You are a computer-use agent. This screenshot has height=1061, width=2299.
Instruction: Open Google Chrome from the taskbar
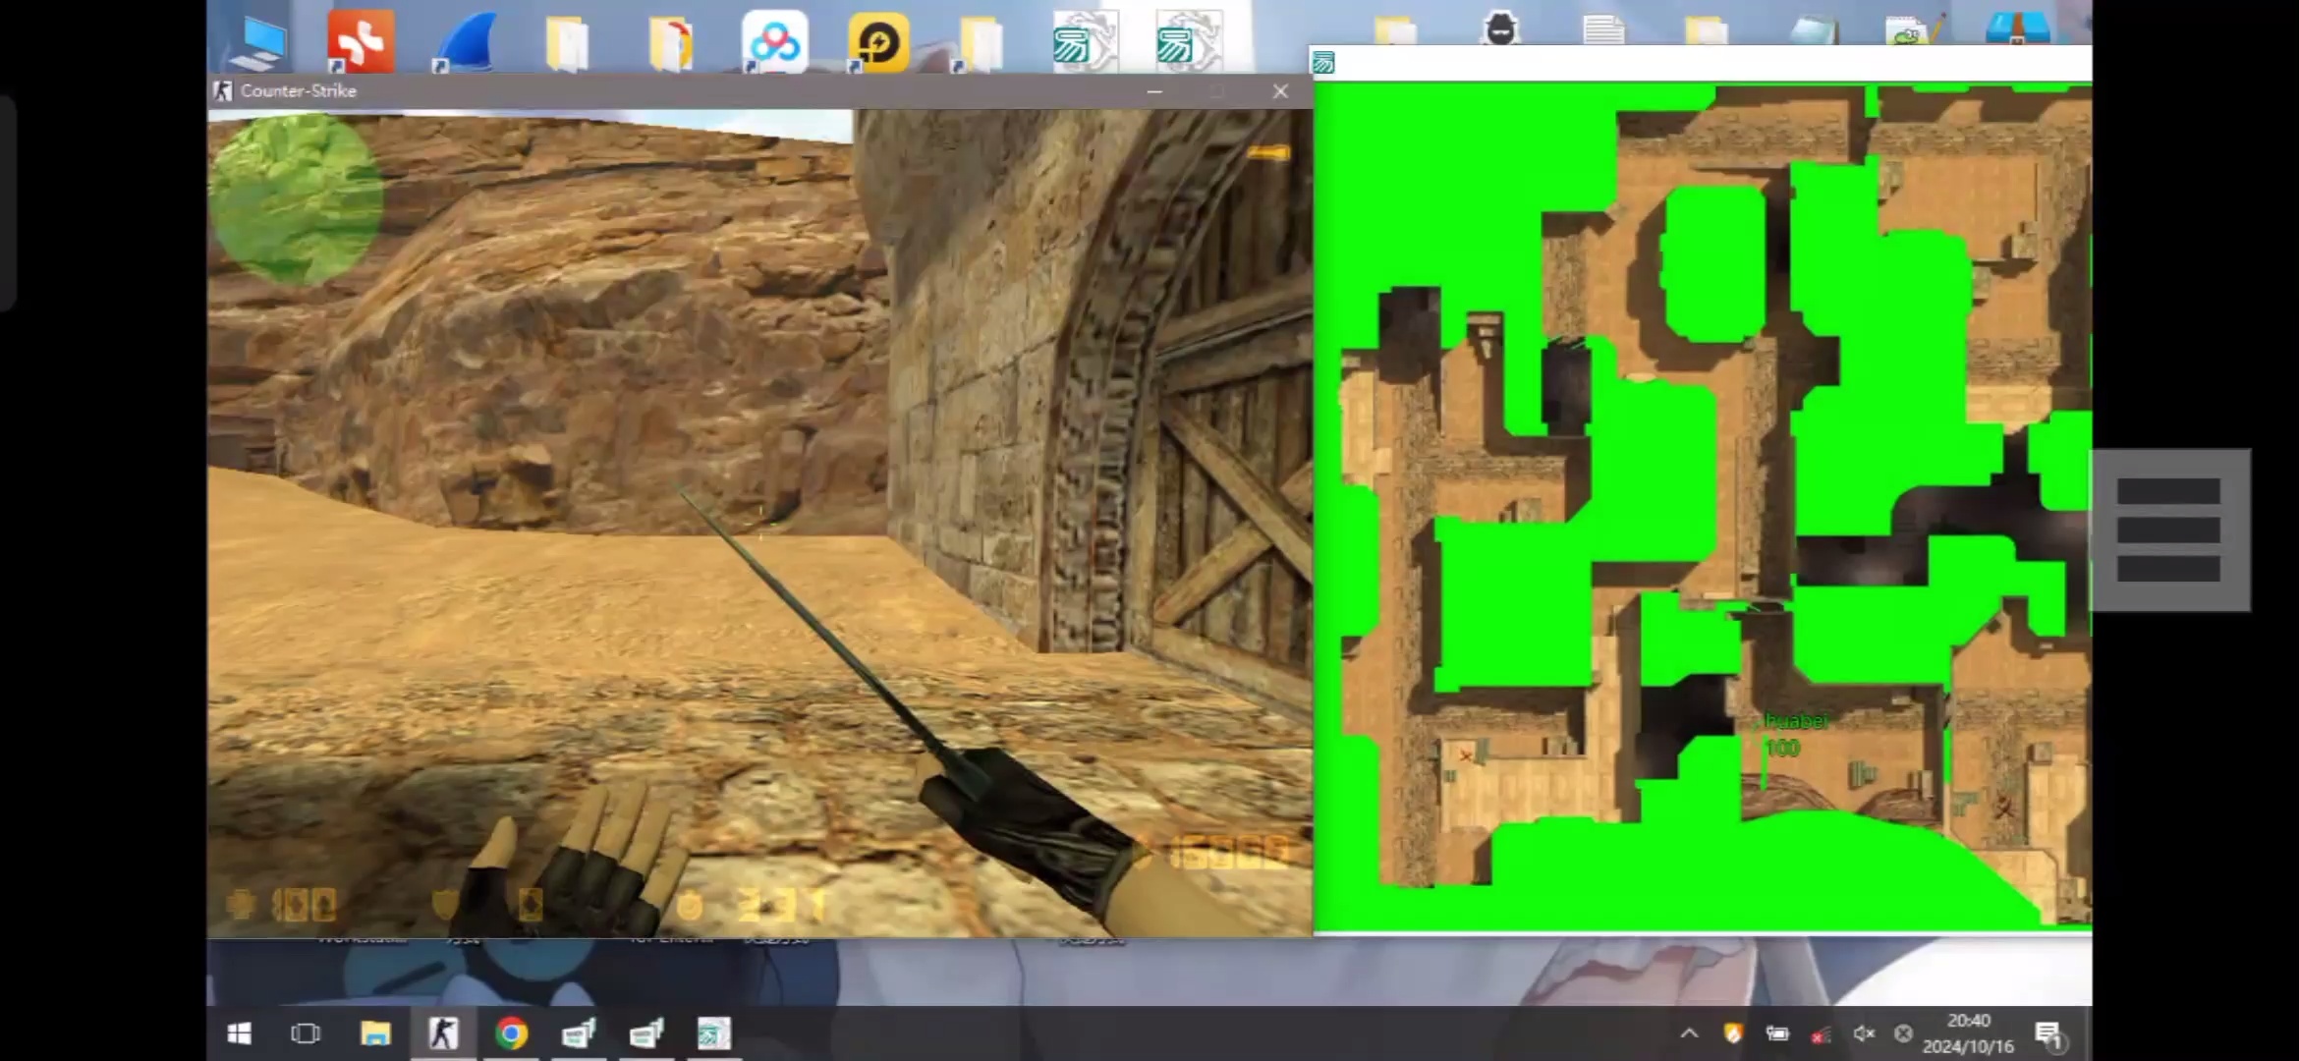(x=511, y=1033)
